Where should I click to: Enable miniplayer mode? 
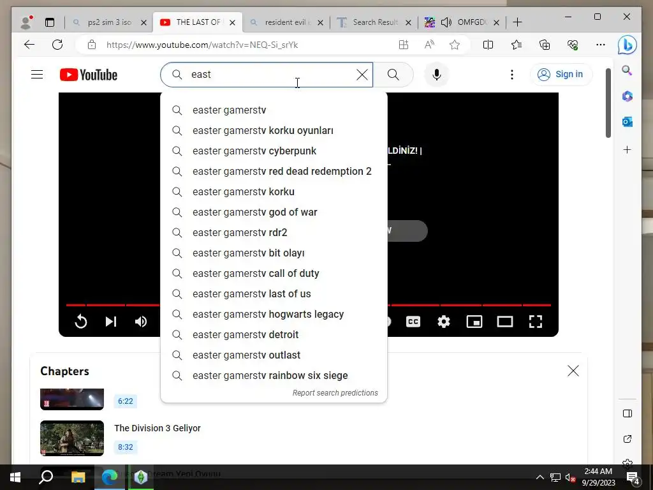point(474,322)
